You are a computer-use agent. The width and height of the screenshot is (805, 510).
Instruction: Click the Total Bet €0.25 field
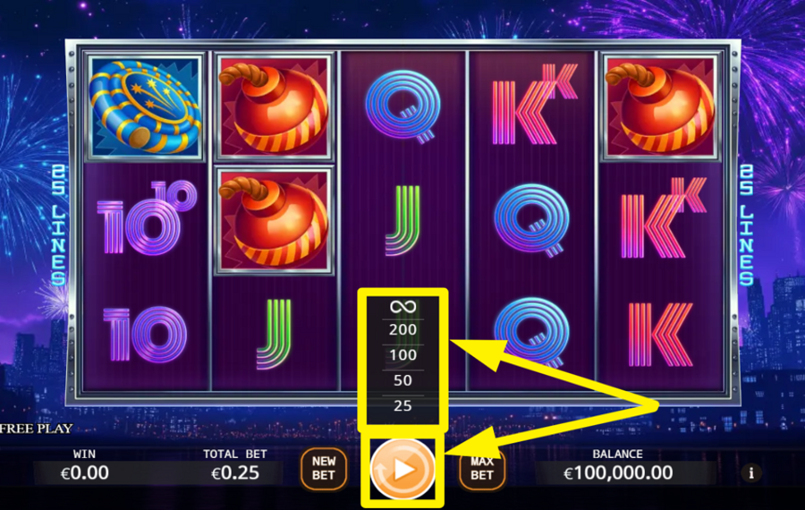235,466
